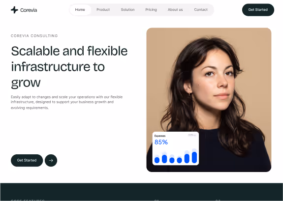Visit the About us page
This screenshot has height=201, width=283.
pos(175,10)
